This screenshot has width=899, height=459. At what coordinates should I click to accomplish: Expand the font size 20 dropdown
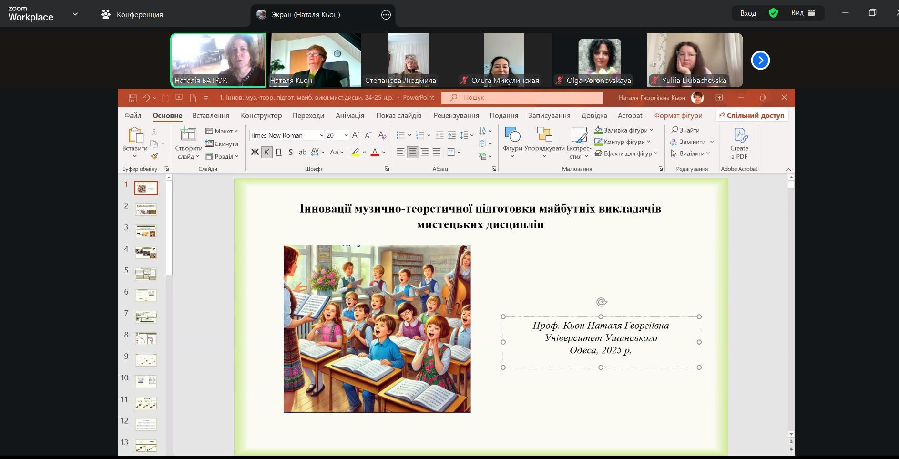pos(346,135)
